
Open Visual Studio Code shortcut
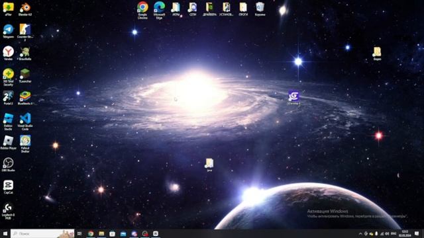click(x=25, y=122)
